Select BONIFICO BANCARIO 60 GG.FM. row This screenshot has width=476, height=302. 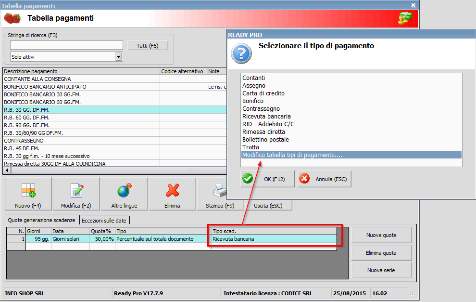point(115,102)
